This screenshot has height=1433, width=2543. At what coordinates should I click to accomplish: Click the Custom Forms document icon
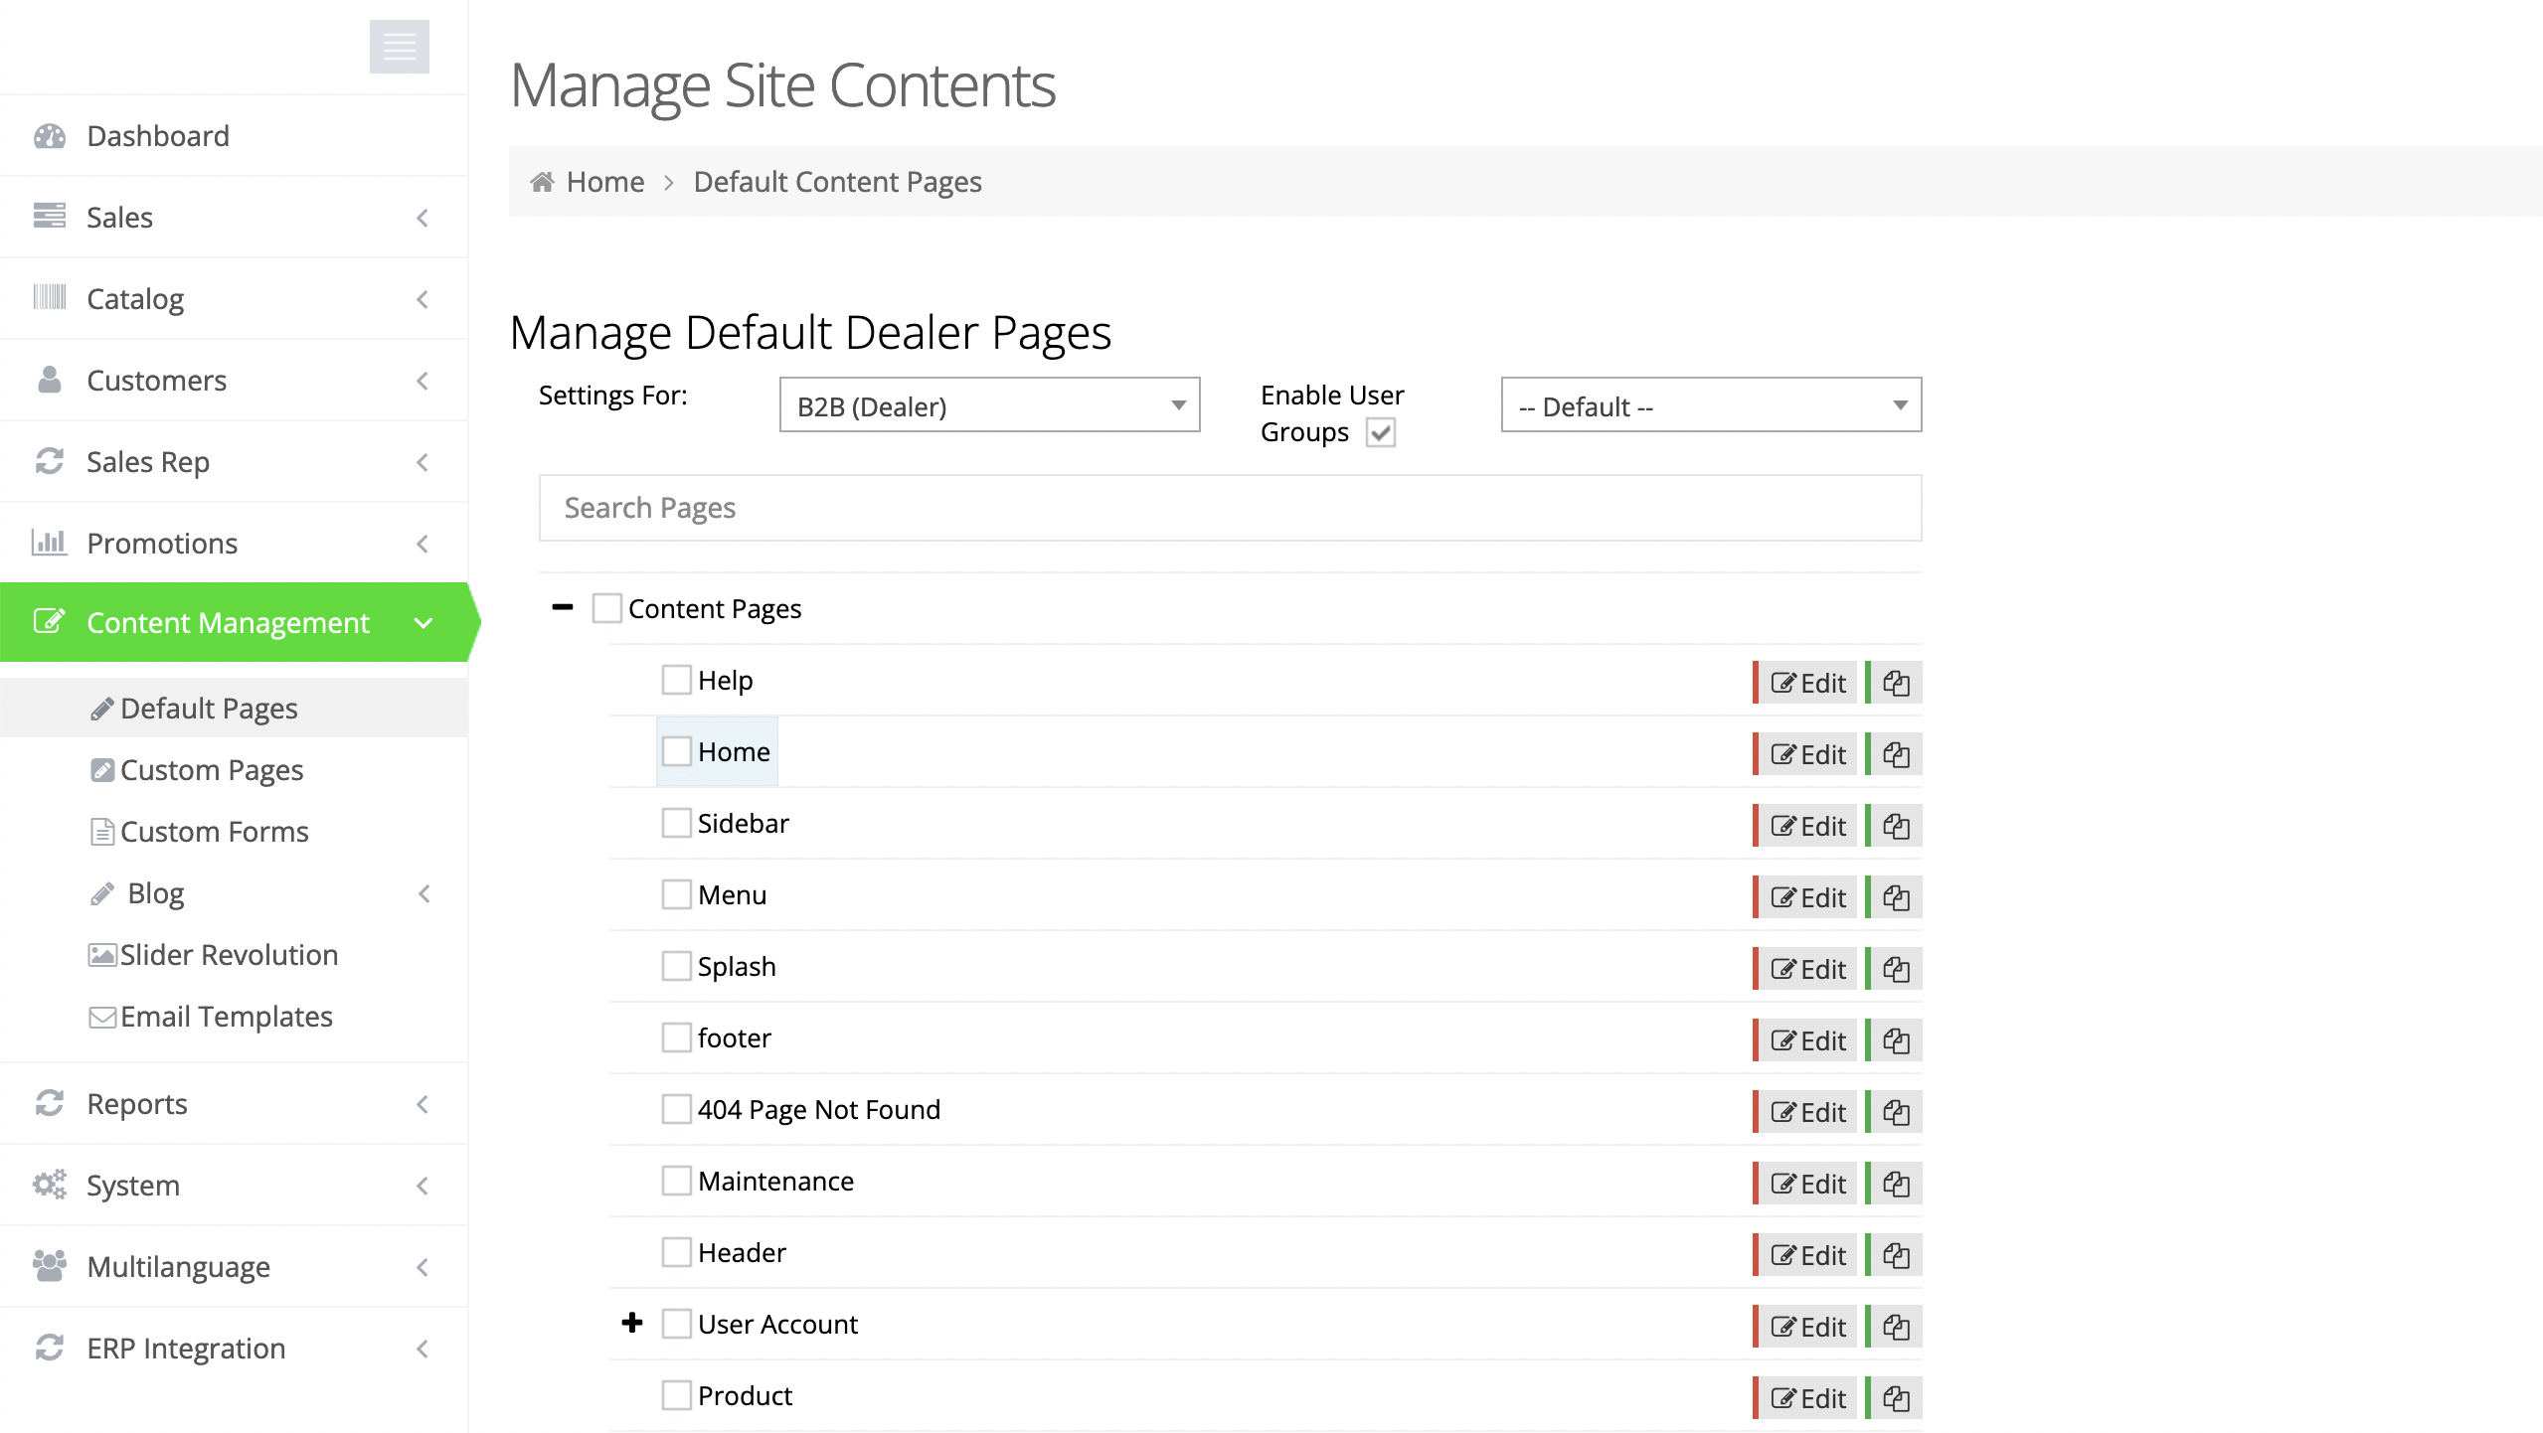point(102,832)
